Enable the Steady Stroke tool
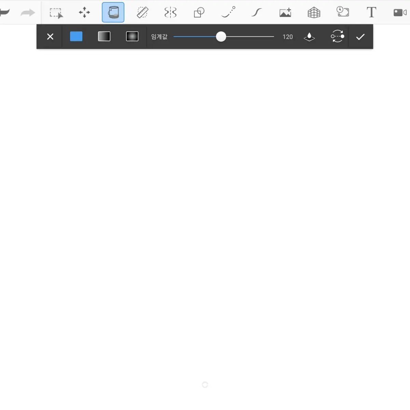The image size is (410, 410). [257, 13]
